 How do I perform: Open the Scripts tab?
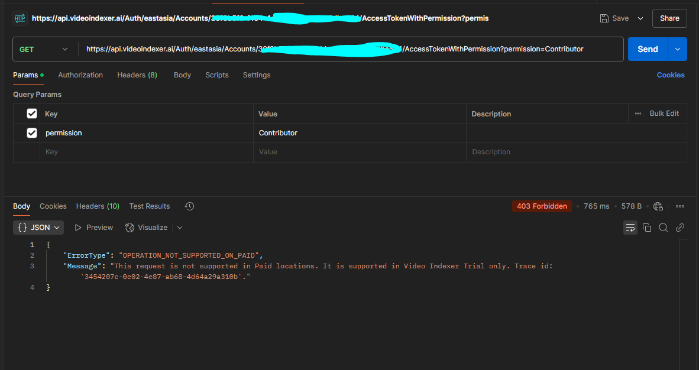click(x=216, y=75)
